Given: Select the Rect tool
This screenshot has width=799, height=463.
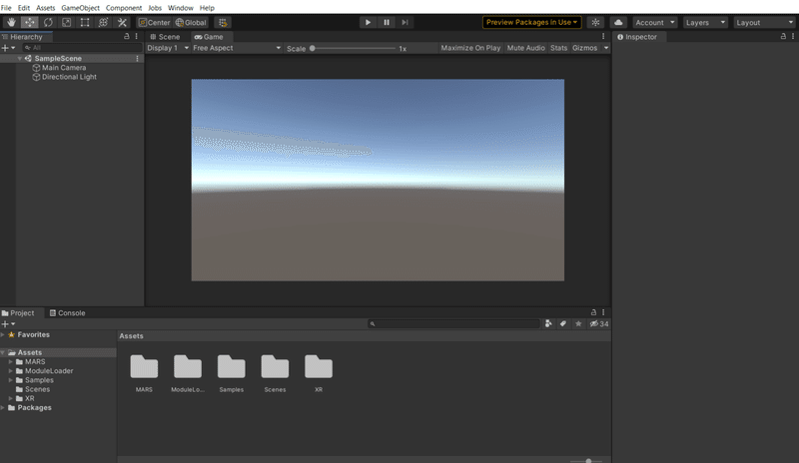Looking at the screenshot, I should pos(85,22).
